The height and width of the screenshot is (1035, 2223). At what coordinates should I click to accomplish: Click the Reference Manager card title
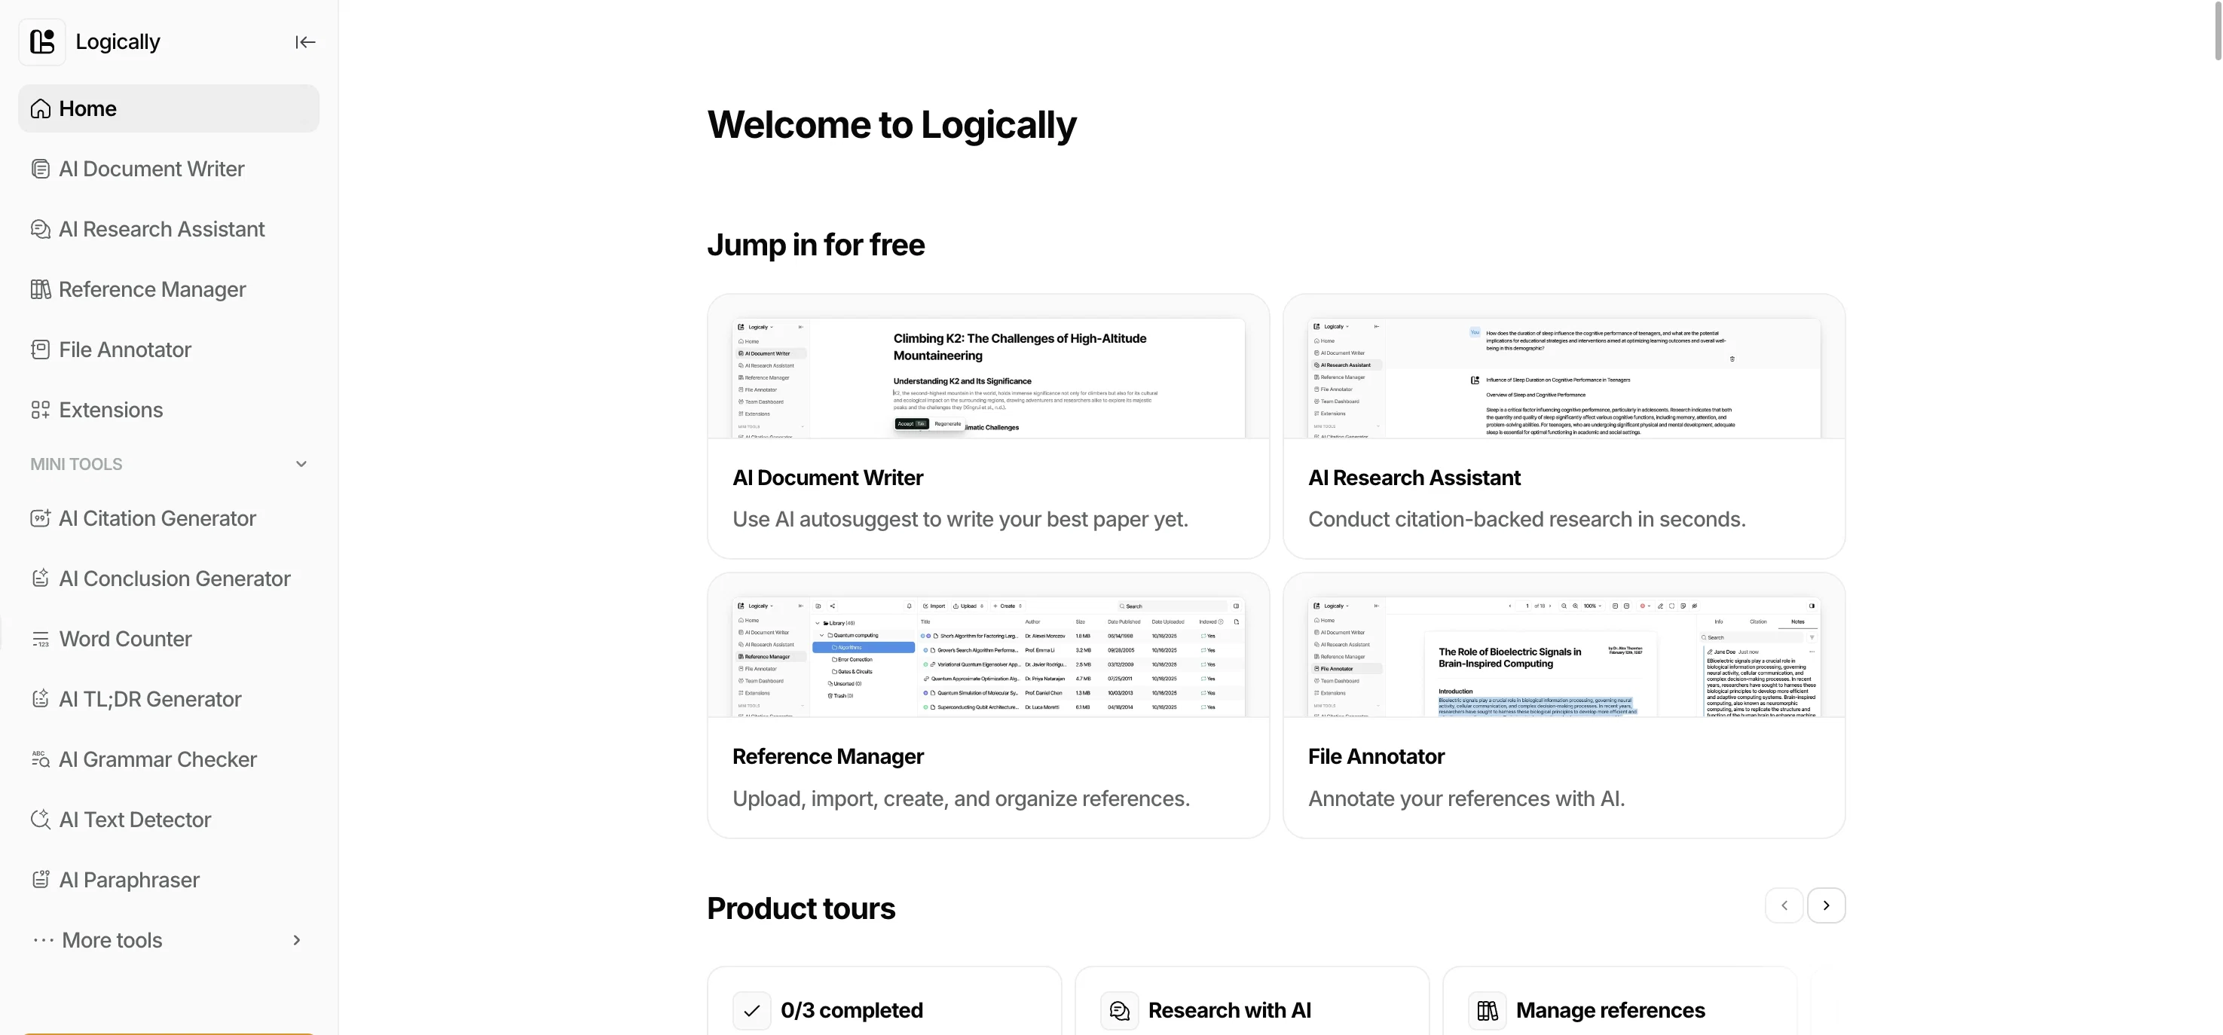pyautogui.click(x=827, y=756)
